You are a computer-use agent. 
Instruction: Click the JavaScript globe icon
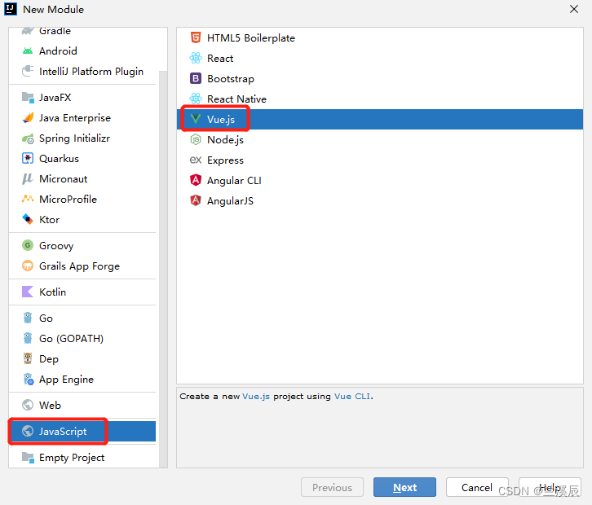coord(28,431)
